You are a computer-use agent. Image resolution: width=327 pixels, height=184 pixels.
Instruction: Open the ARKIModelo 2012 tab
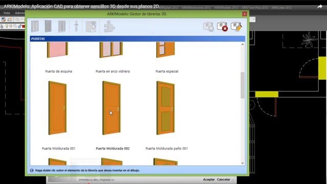pos(226,8)
